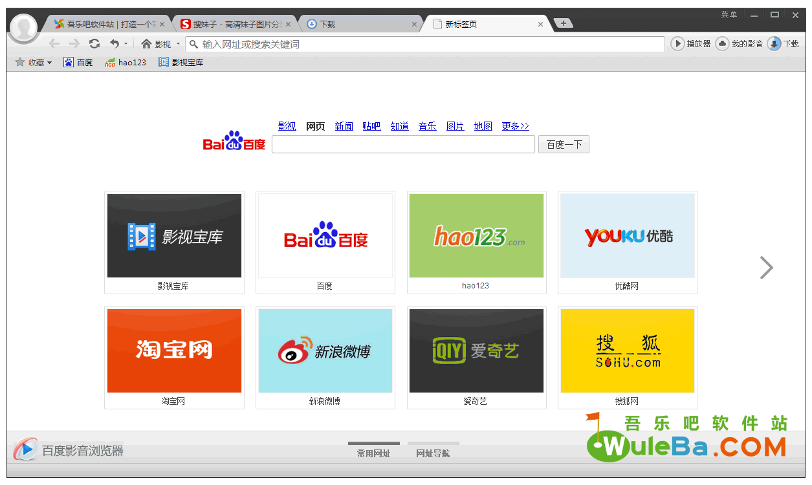Image resolution: width=812 pixels, height=485 pixels.
Task: Open the 搜狐网 site thumbnail
Action: pyautogui.click(x=628, y=358)
